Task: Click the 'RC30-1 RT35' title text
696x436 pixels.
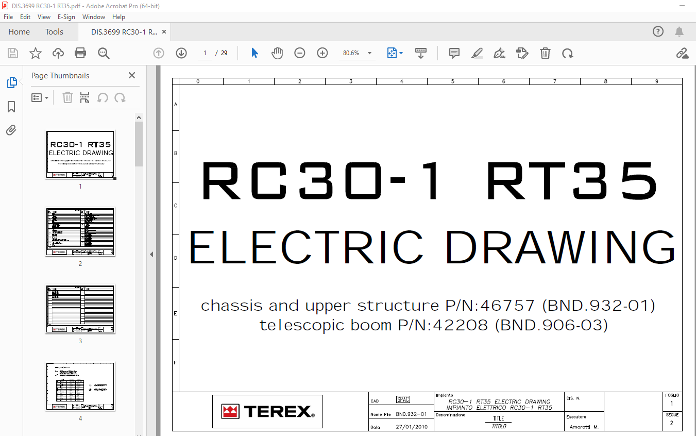Action: (430, 180)
